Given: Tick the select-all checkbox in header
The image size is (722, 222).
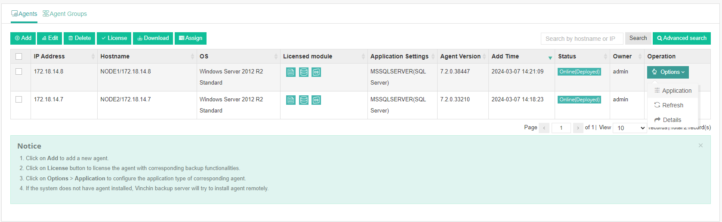Looking at the screenshot, I should (x=19, y=56).
